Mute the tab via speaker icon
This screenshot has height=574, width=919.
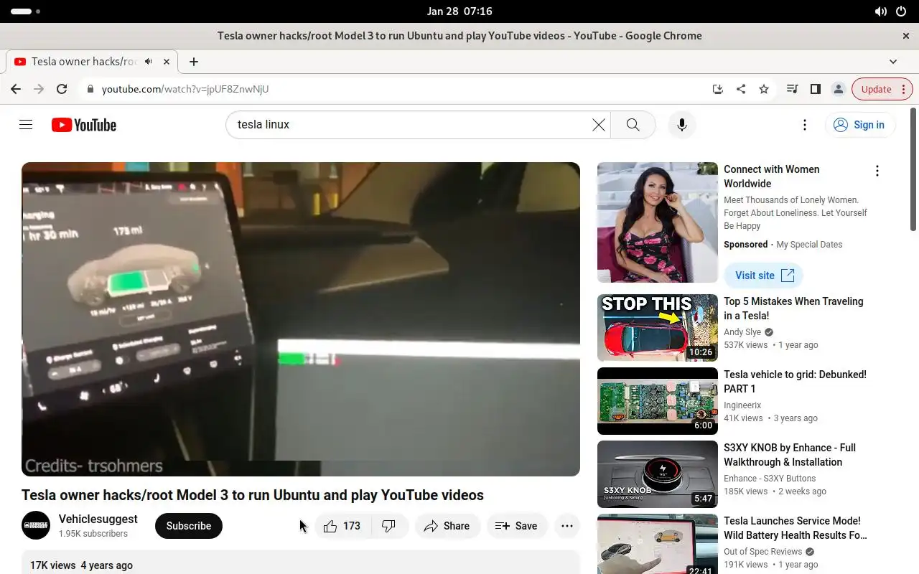click(x=148, y=62)
